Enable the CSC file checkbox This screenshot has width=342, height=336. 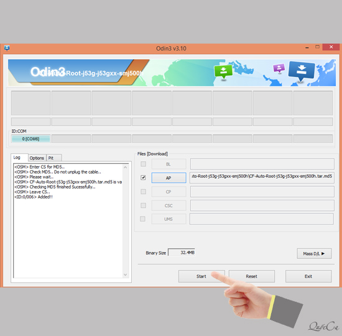[x=143, y=205]
